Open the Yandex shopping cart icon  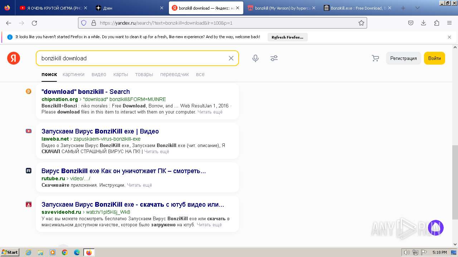click(375, 58)
